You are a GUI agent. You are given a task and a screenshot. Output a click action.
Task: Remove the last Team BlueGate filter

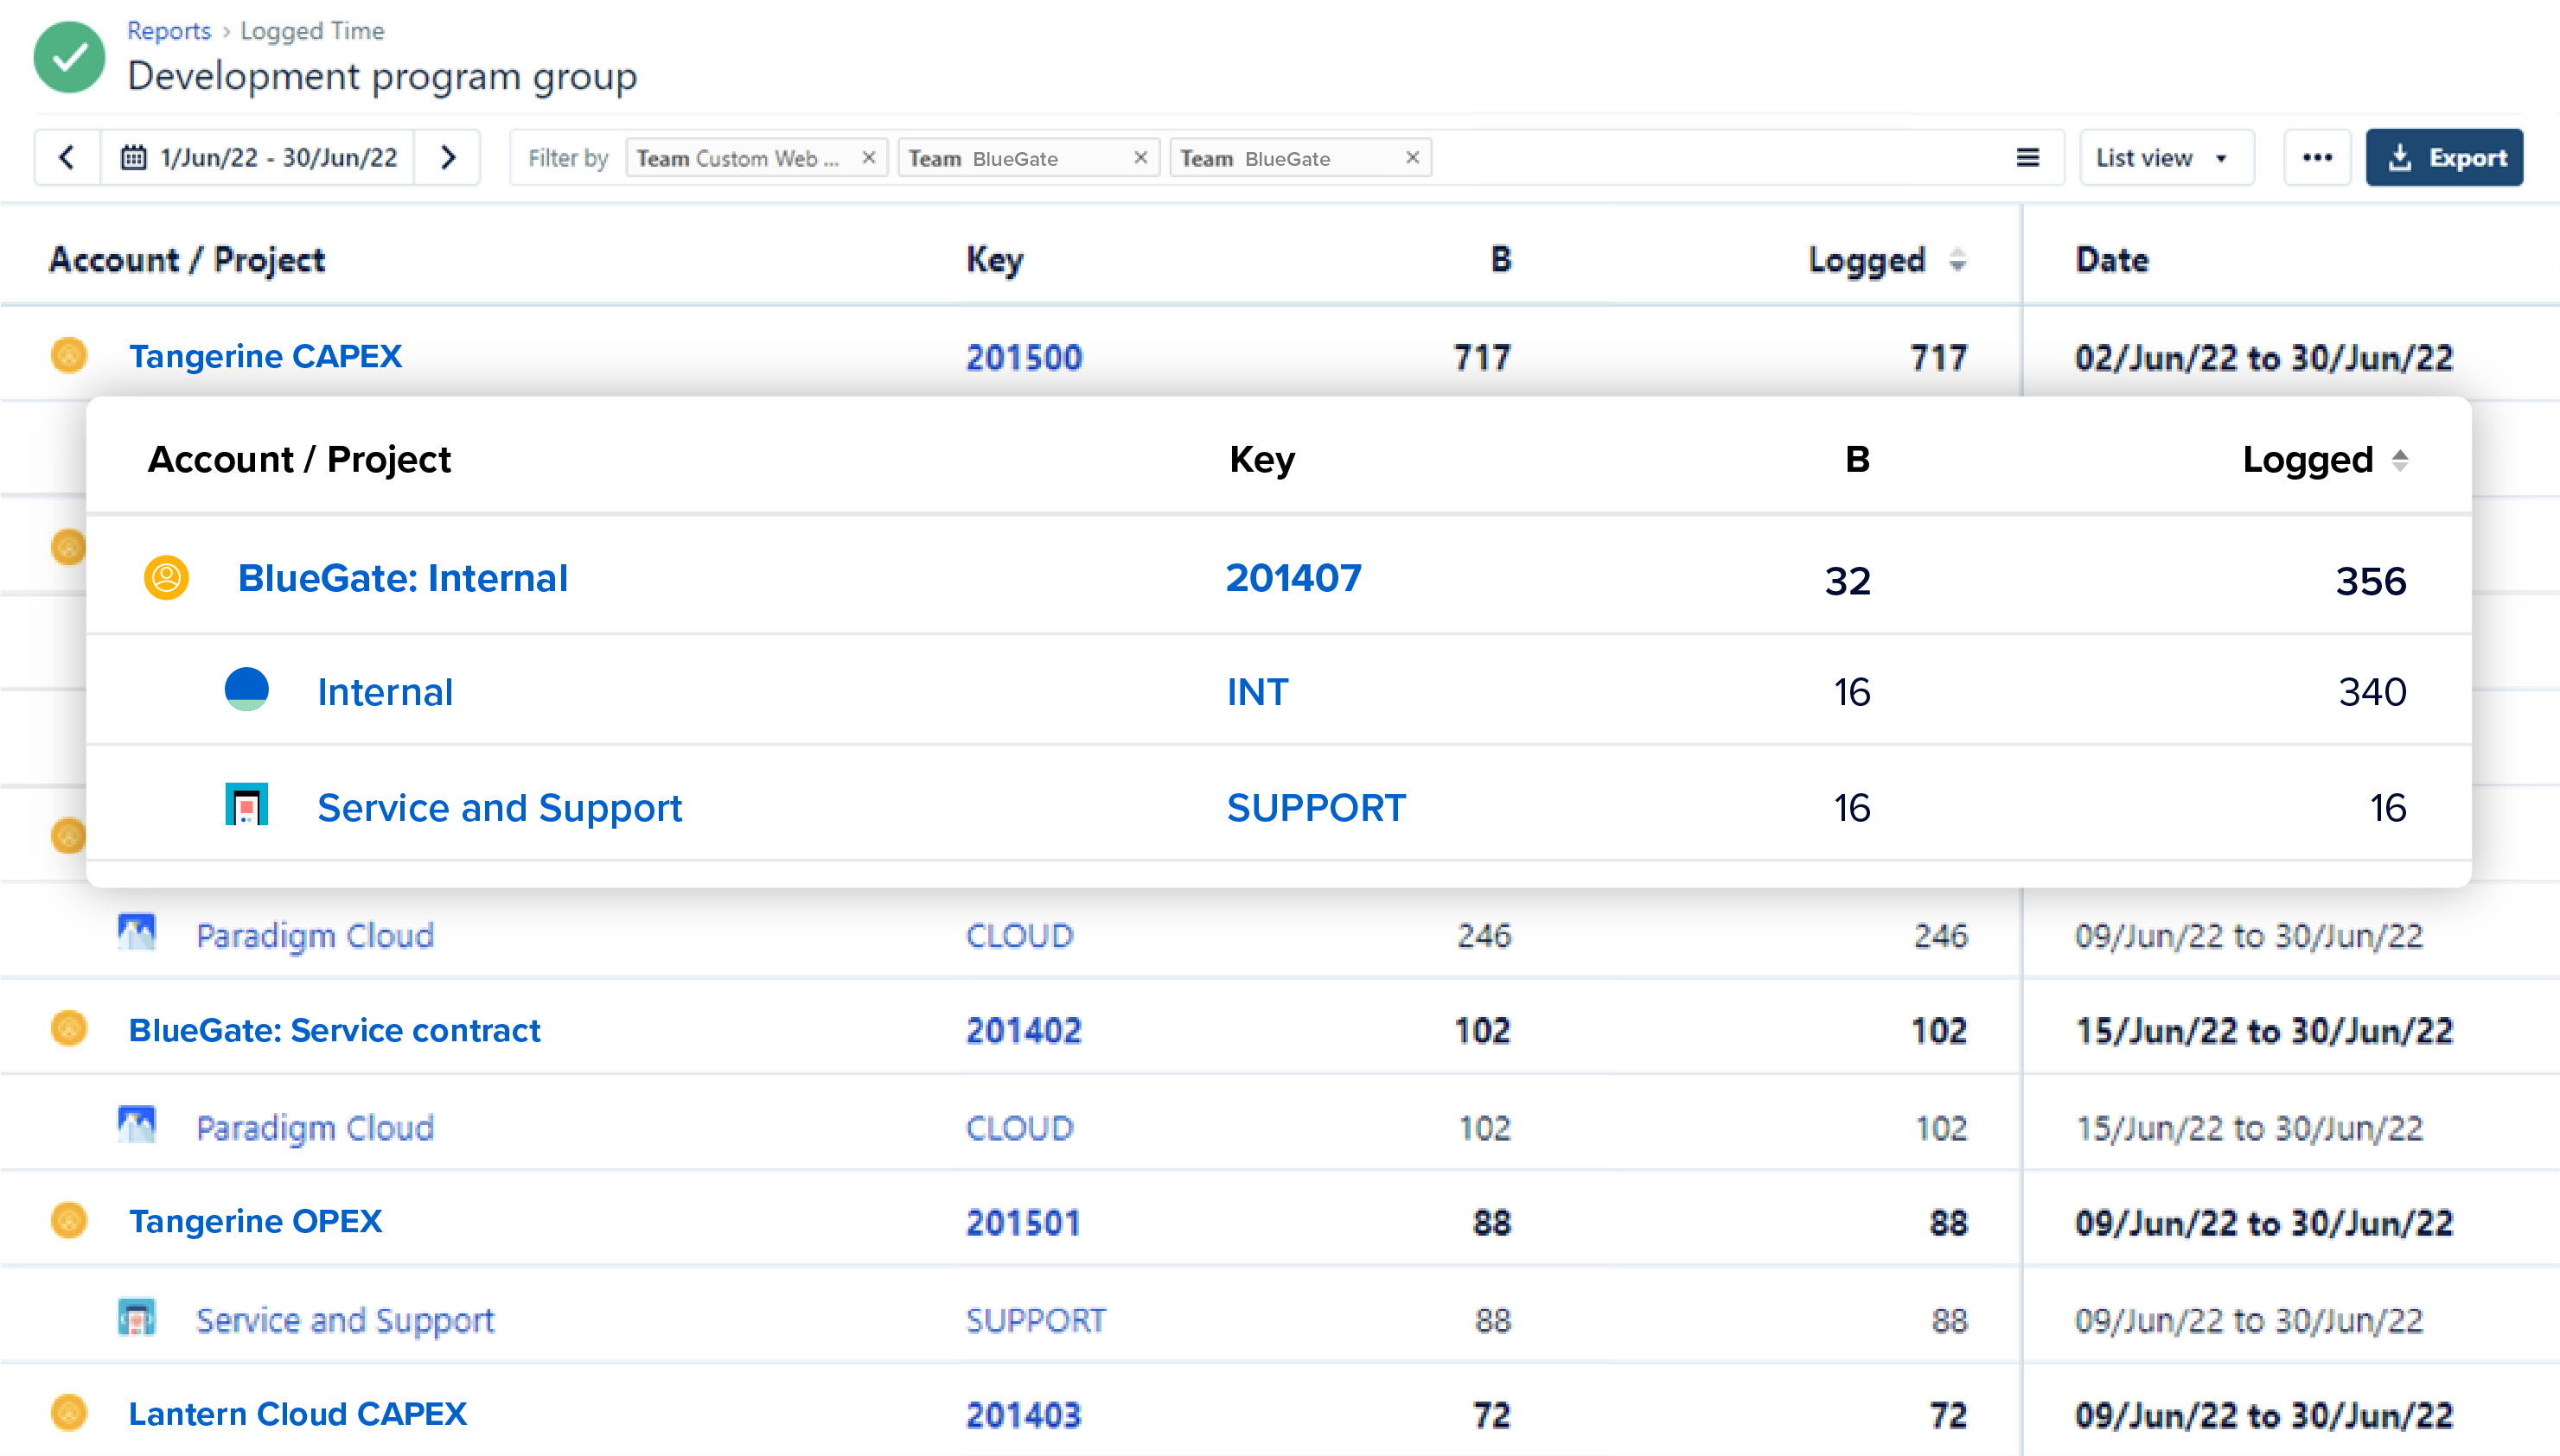coord(1412,157)
